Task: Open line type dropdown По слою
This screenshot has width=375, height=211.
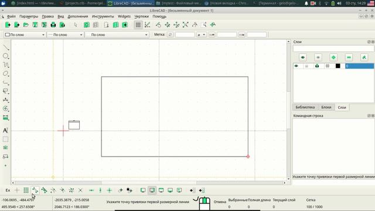Action: 117,35
